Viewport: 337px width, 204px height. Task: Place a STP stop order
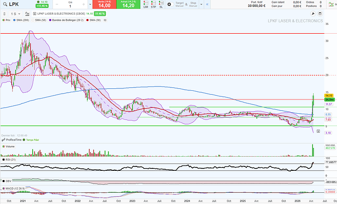click(153, 4)
